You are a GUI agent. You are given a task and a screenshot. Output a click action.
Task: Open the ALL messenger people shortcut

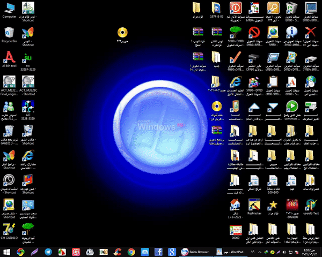point(9,110)
